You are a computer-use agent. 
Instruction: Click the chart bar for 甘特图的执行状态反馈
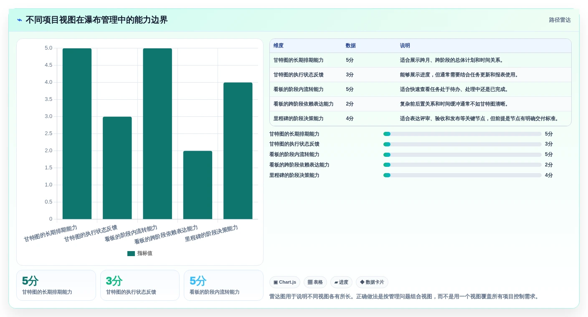point(117,168)
